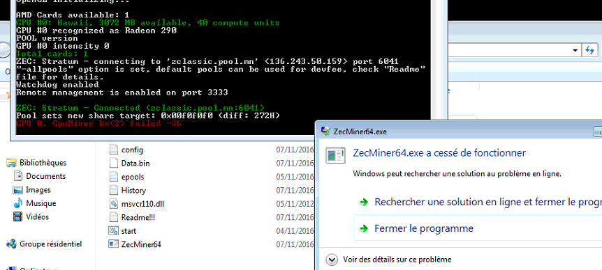Viewport: 602px width, 270px height.
Task: Open the config file in Explorer
Action: point(132,150)
